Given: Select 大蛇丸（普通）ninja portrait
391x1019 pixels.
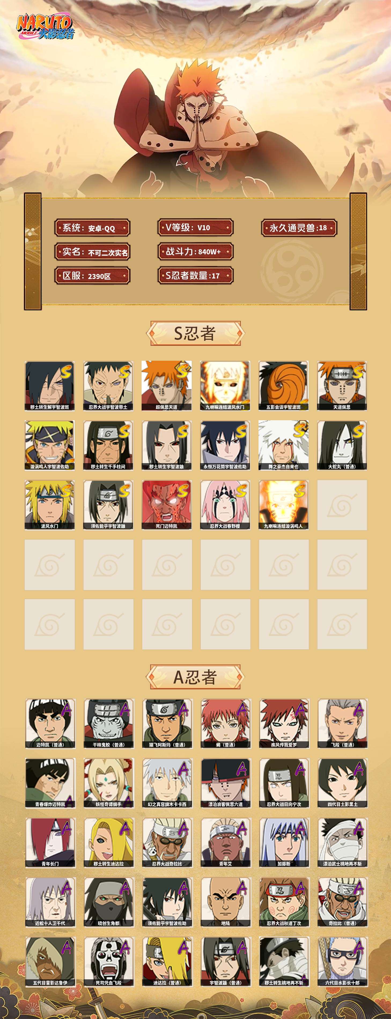Looking at the screenshot, I should pos(342,445).
